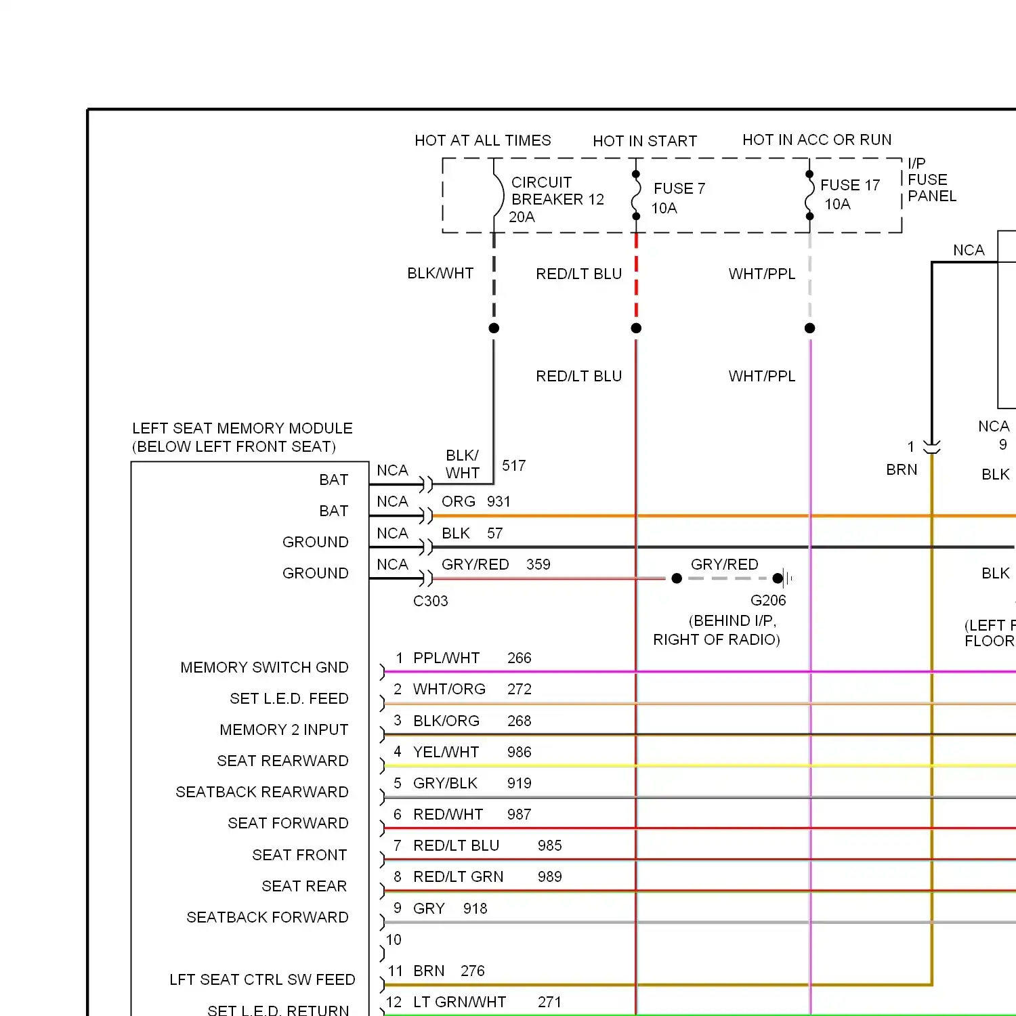Click the circuit breaker 12 symbol

[498, 196]
